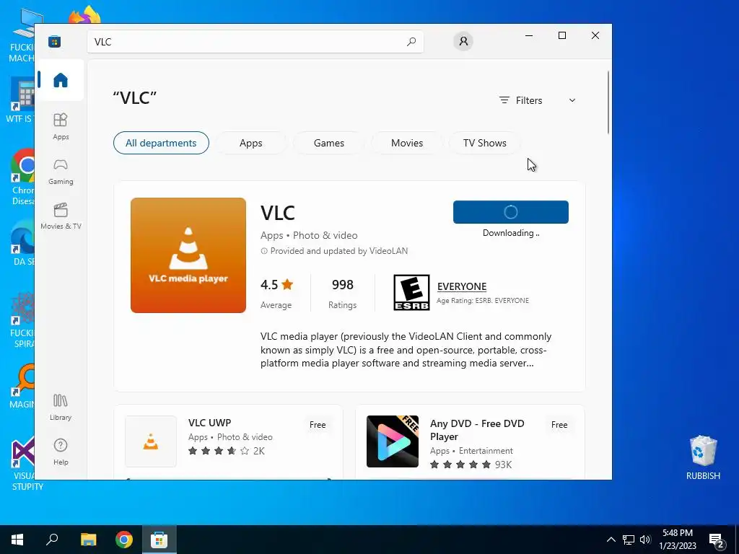Click the search magnifier icon
Screen dimensions: 739x554
pyautogui.click(x=411, y=41)
